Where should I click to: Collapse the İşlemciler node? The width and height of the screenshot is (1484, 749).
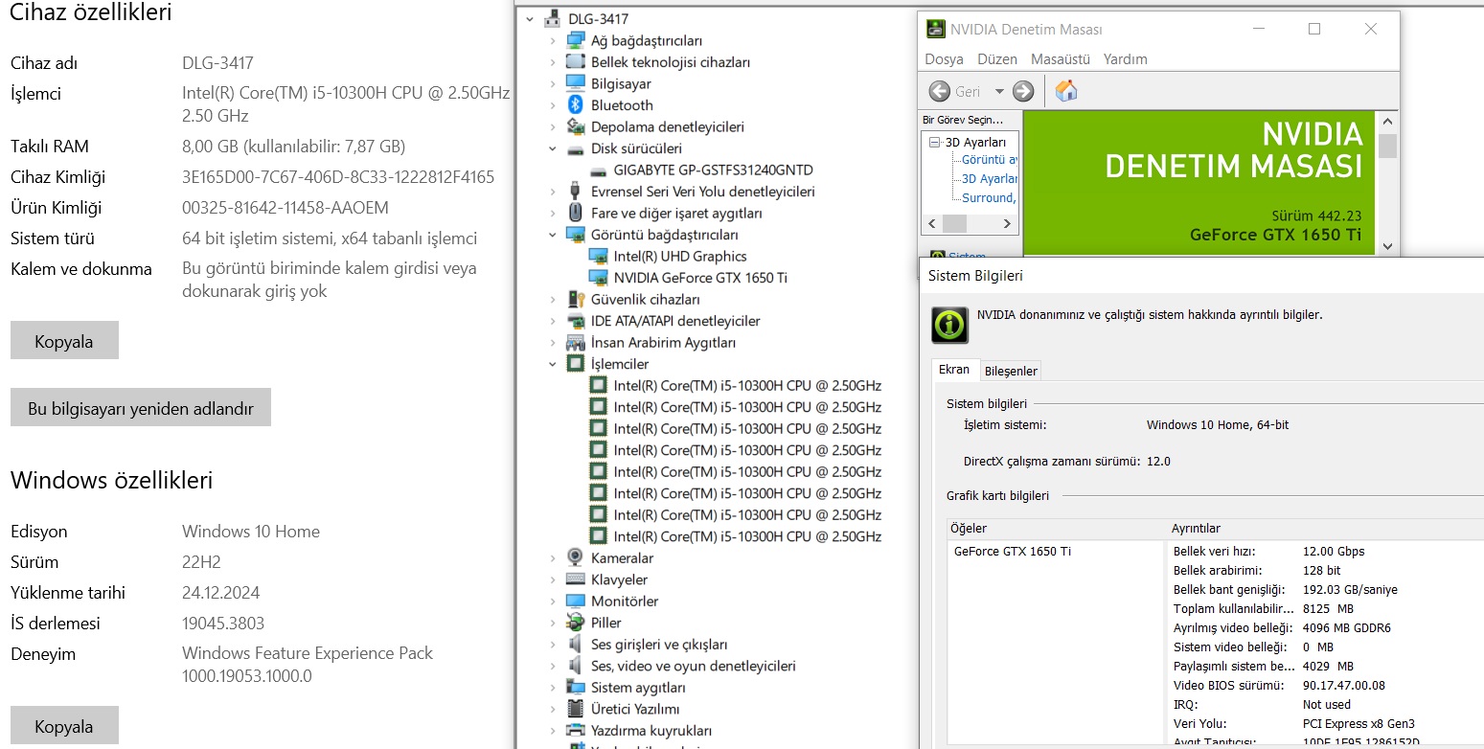point(553,364)
